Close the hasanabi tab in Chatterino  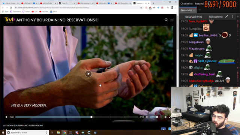[x=194, y=10]
